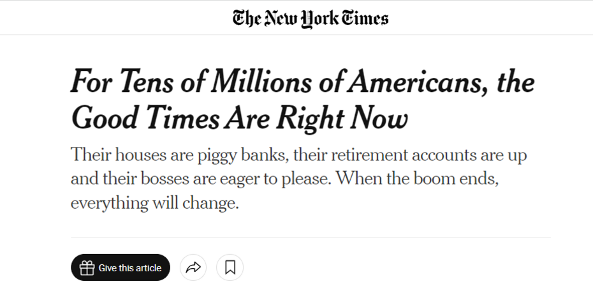Save article with the bookmark icon
Viewport: 593px width, 293px height.
click(230, 268)
